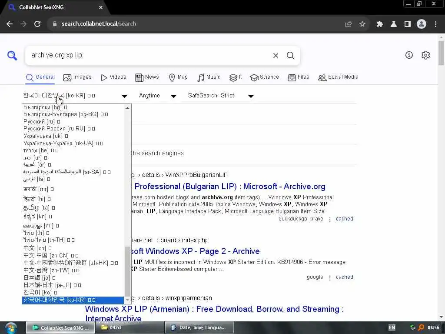This screenshot has width=445, height=334.
Task: Open Chrome Labs flask icon
Action: click(393, 24)
